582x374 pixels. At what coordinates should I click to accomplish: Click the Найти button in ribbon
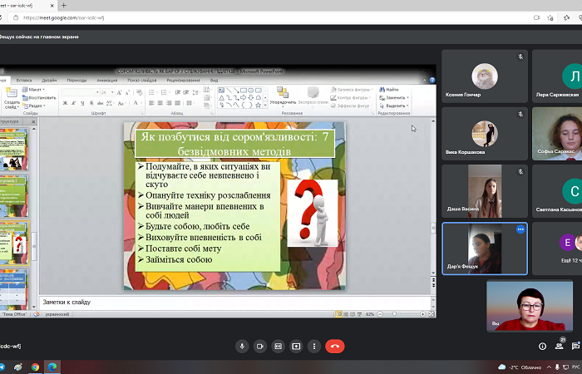tap(391, 89)
